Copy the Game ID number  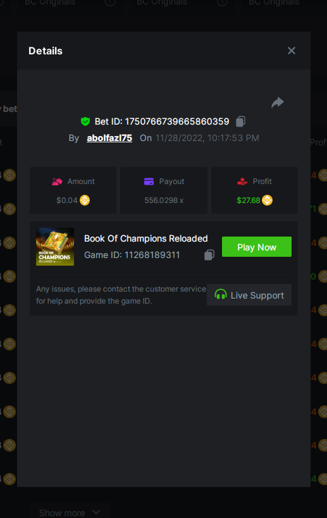coord(209,255)
